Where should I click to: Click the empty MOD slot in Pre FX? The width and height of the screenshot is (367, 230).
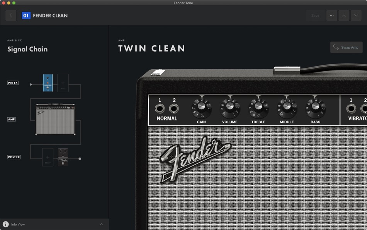tap(63, 82)
